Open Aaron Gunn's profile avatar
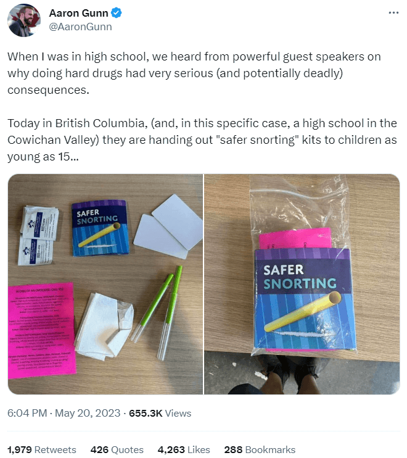The height and width of the screenshot is (458, 407). coord(24,20)
